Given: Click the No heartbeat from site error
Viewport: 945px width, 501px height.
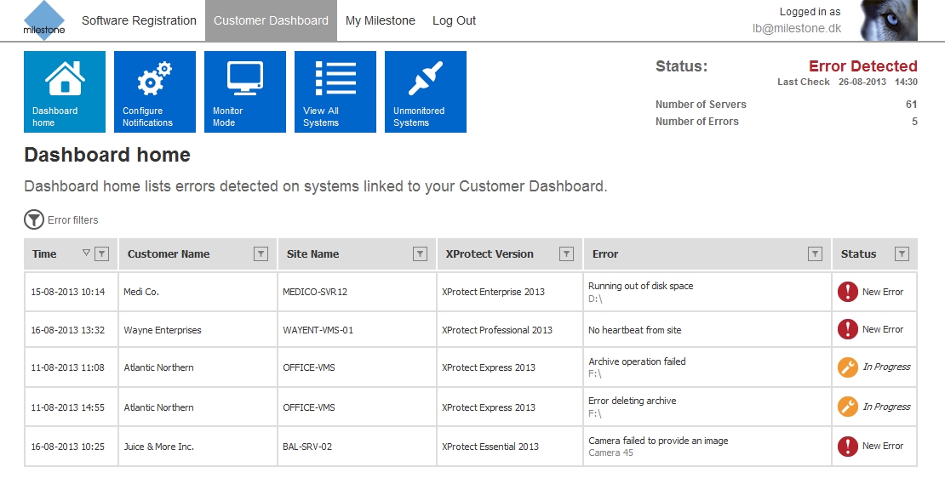Looking at the screenshot, I should coord(634,330).
